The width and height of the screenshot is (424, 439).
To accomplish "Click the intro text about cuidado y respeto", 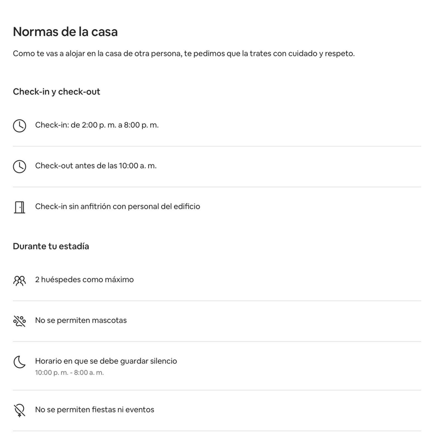I will pyautogui.click(x=184, y=53).
